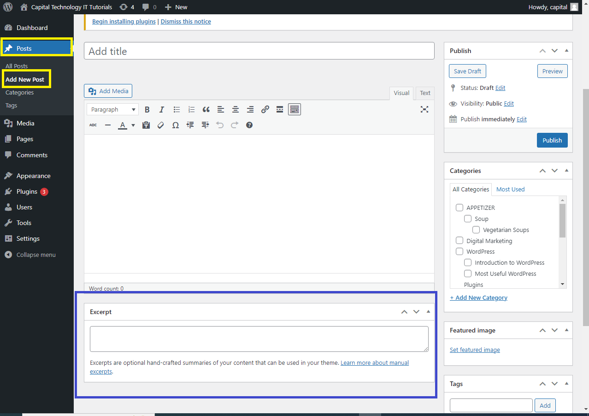This screenshot has height=416, width=589.
Task: Open the Paragraph format dropdown
Action: click(112, 110)
